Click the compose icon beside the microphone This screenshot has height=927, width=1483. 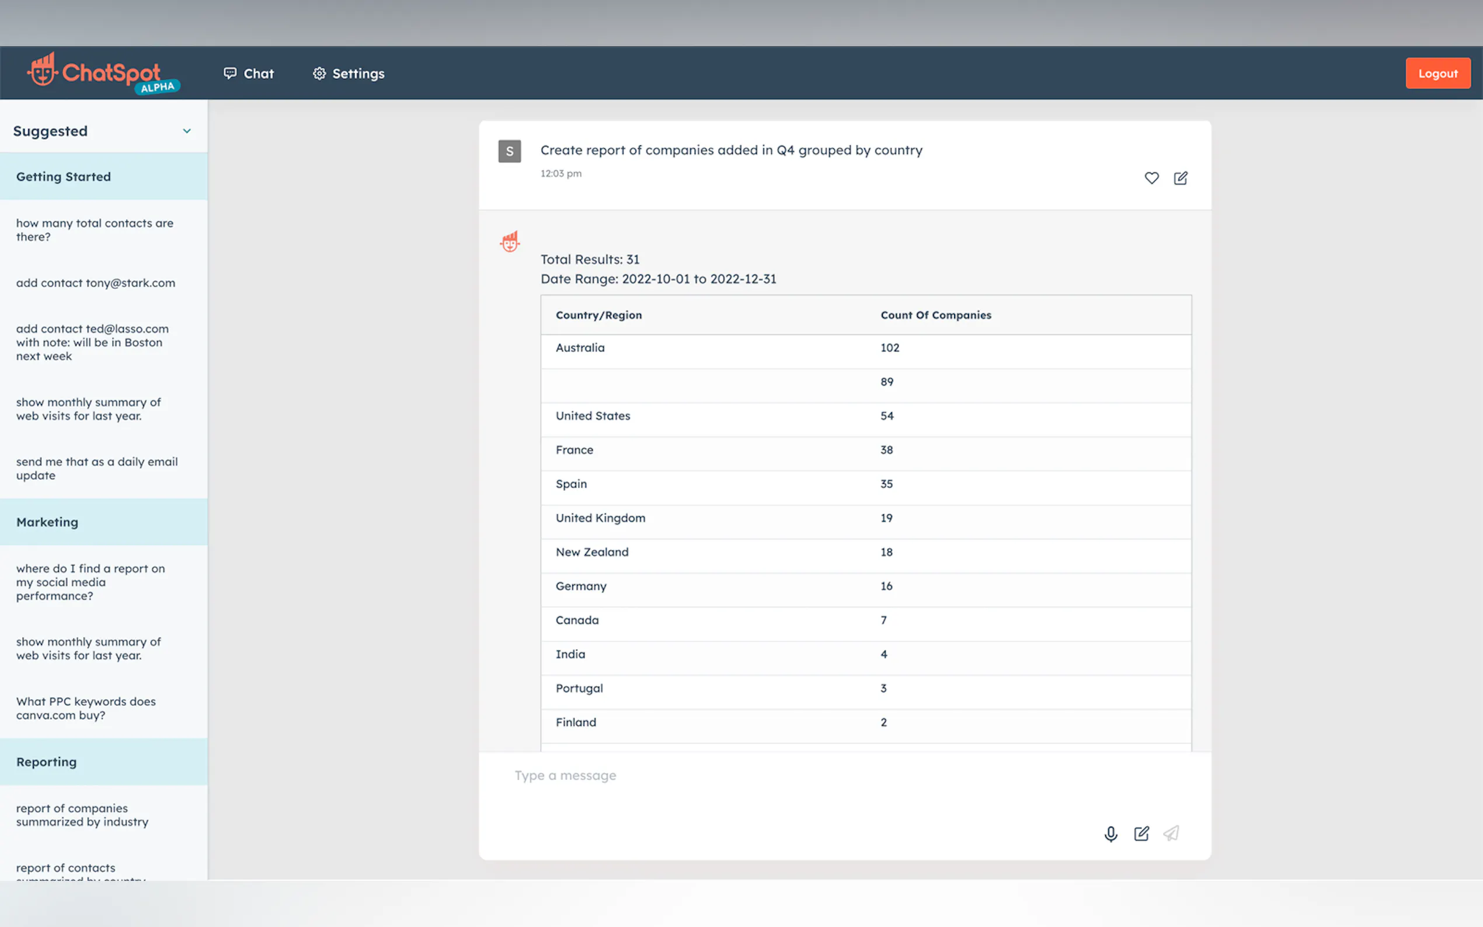[x=1141, y=833]
